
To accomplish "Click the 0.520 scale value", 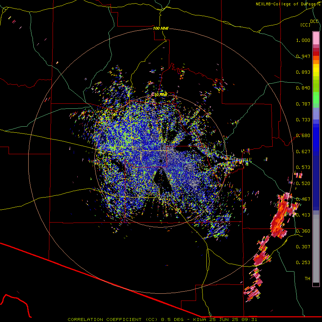I will 303,184.
